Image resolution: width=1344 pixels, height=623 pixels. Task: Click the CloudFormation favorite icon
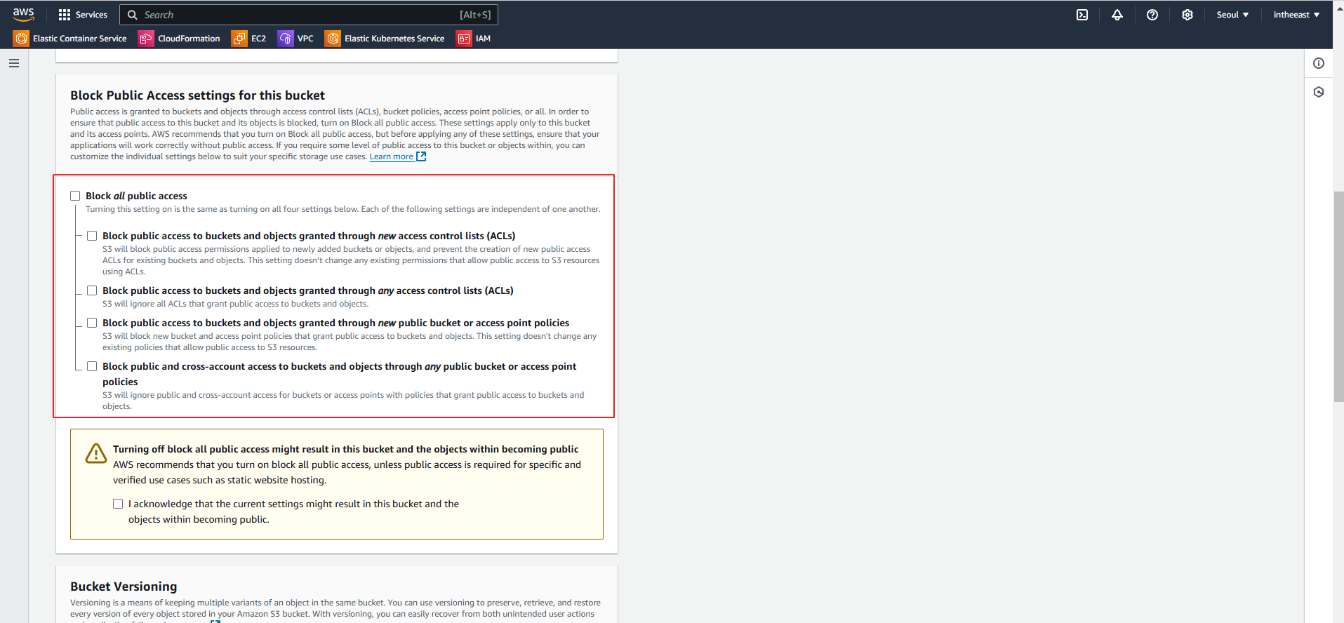(146, 39)
